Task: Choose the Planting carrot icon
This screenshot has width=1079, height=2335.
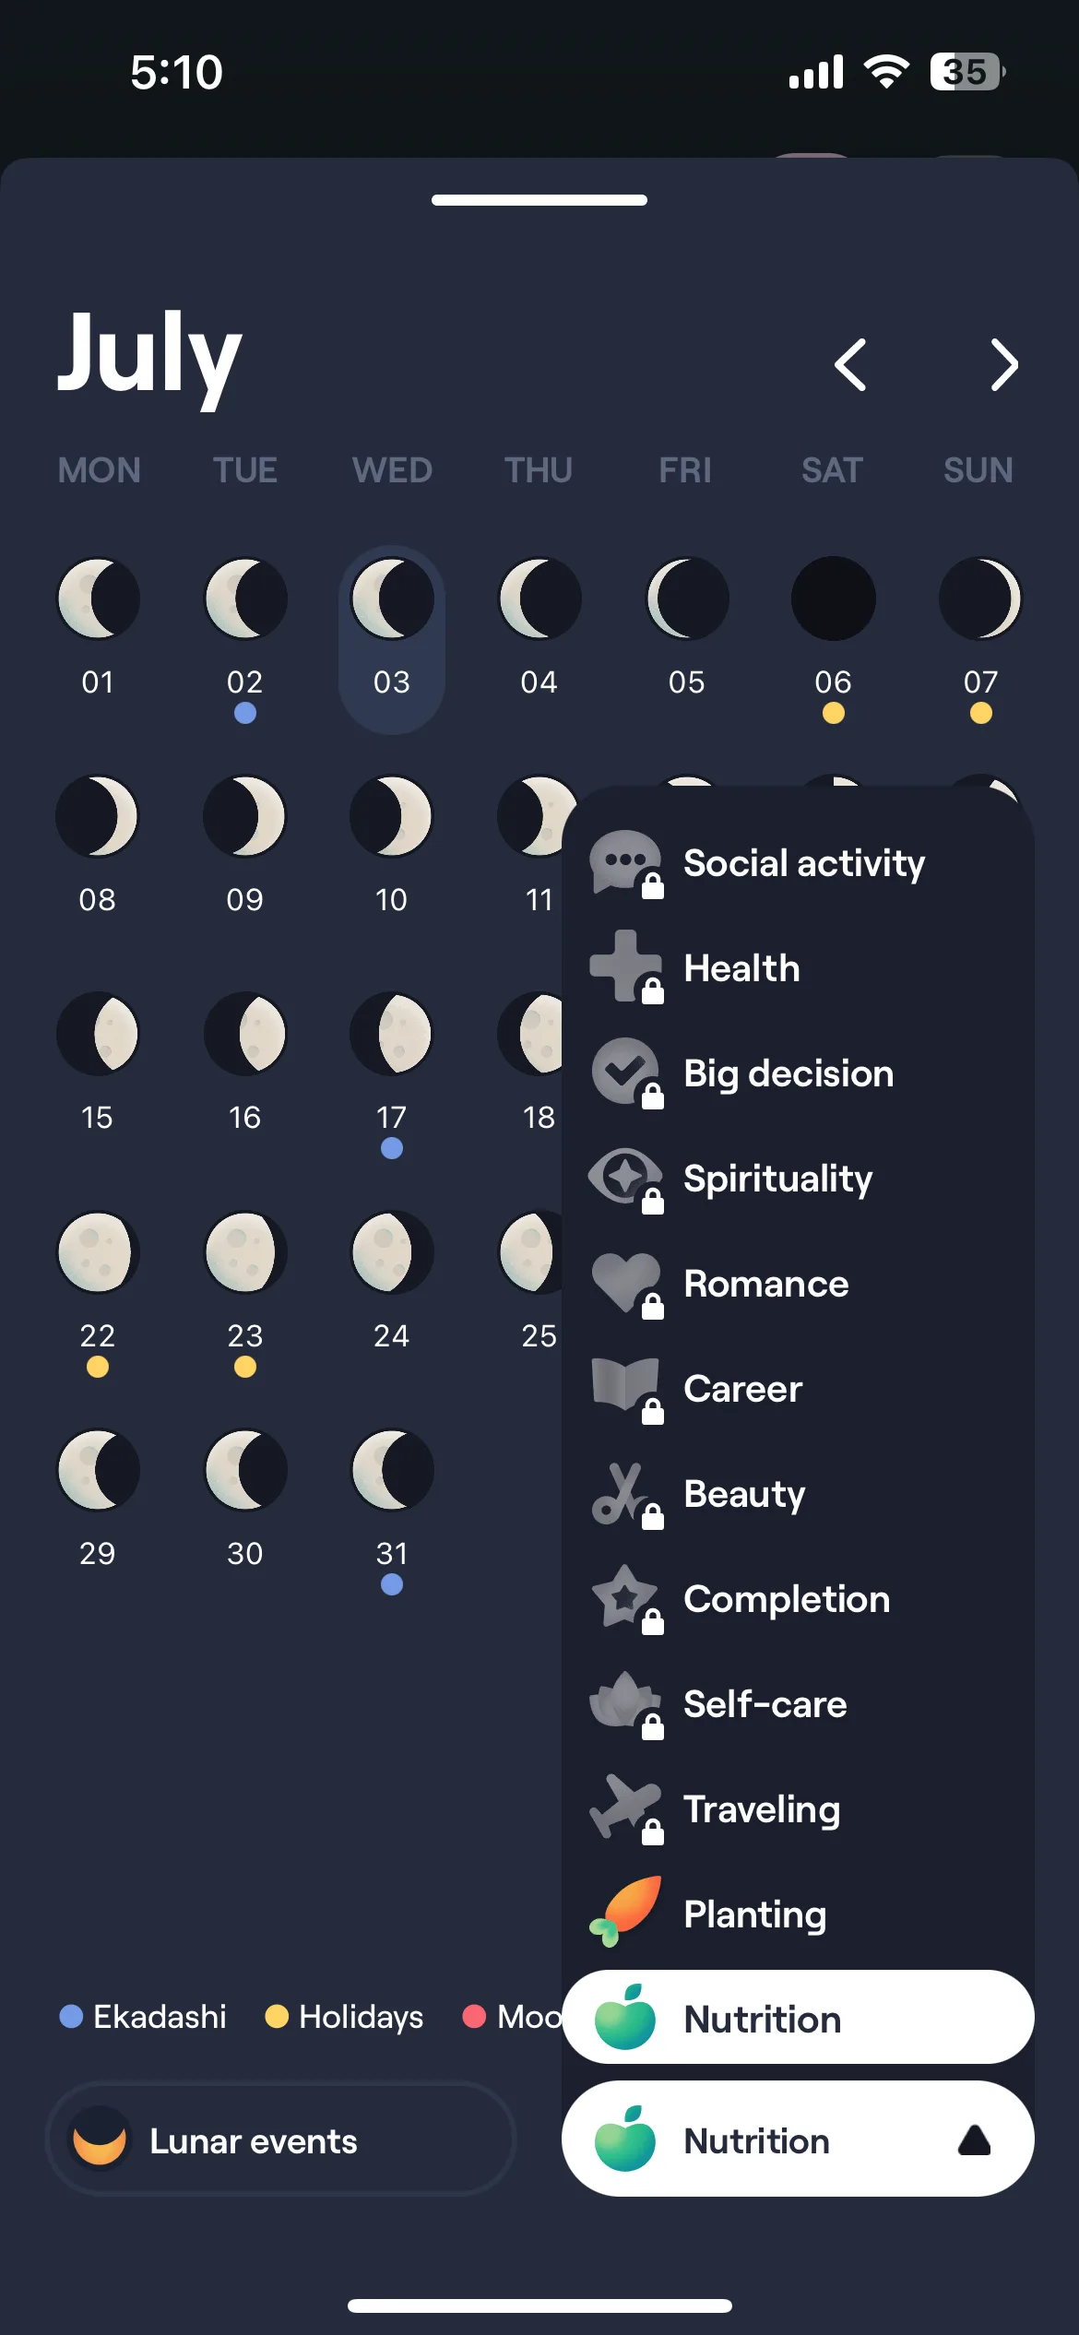Action: 625,1912
